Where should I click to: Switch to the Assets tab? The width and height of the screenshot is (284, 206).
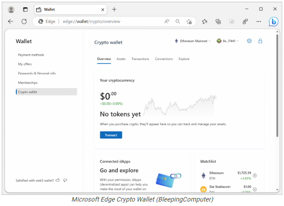point(121,59)
